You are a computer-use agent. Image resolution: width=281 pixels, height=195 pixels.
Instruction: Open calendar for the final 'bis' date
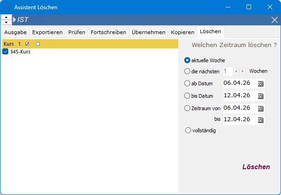tap(261, 120)
